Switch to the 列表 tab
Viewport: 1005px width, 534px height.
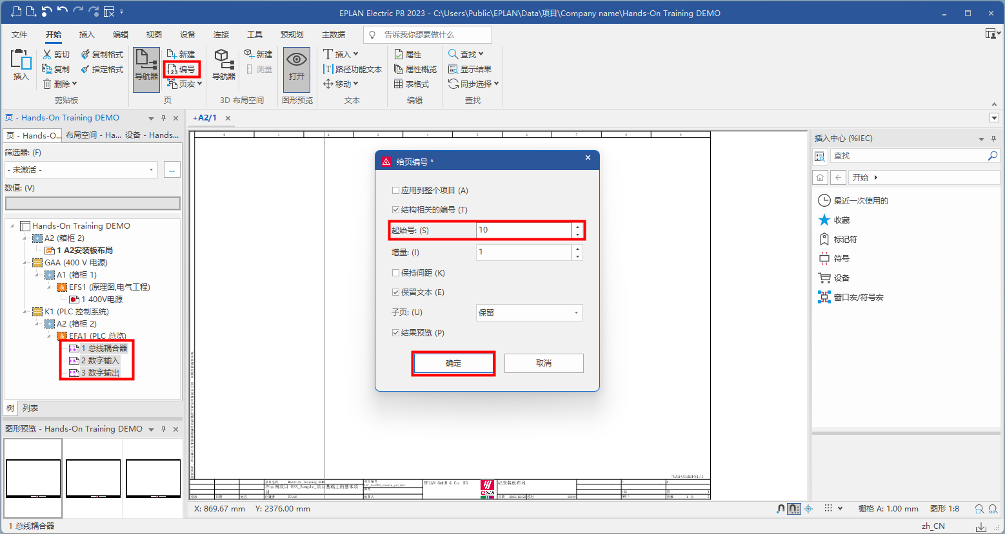(30, 408)
